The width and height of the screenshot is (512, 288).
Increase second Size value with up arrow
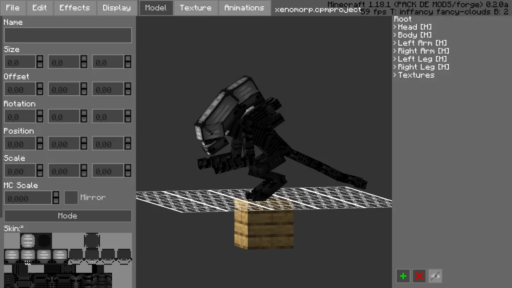pyautogui.click(x=84, y=58)
